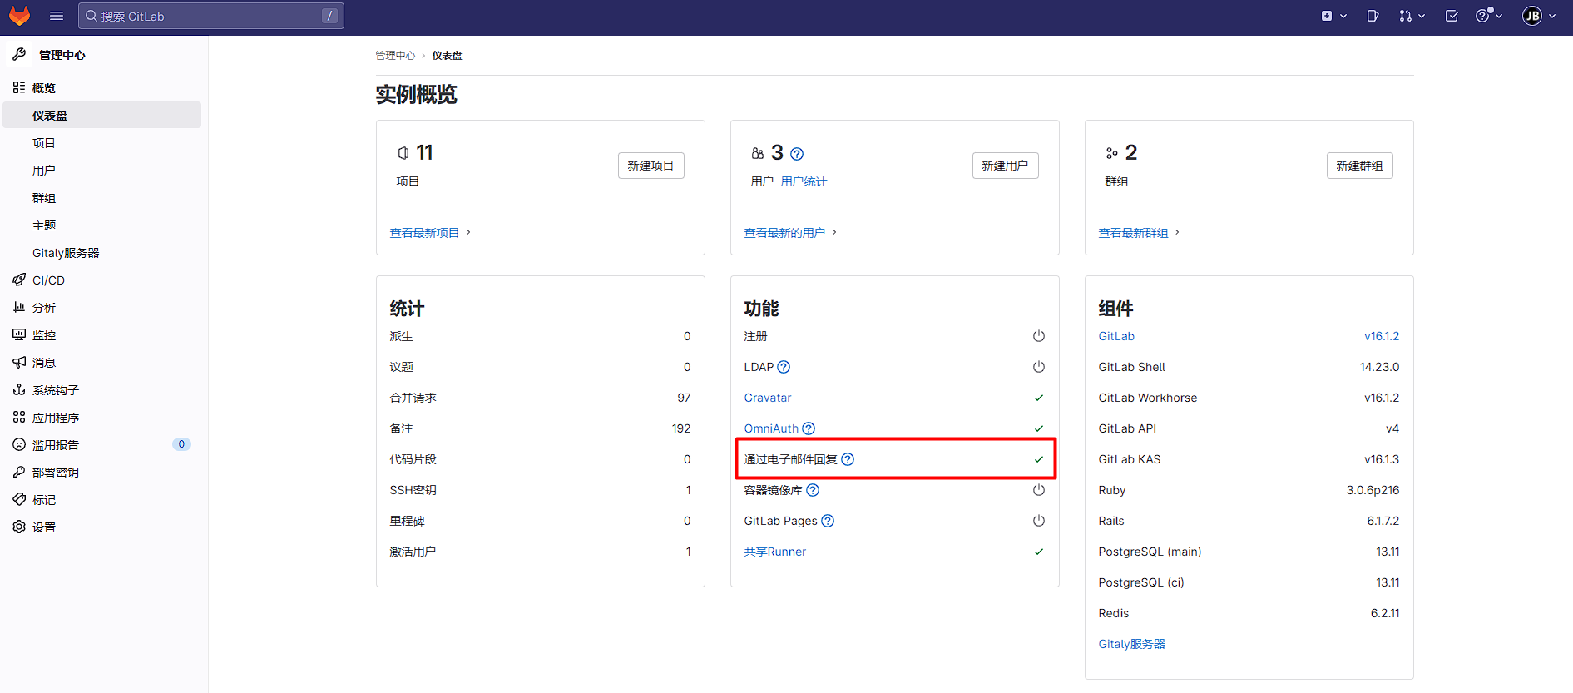The height and width of the screenshot is (693, 1573).
Task: Click the 新建用户 button
Action: (x=1005, y=166)
